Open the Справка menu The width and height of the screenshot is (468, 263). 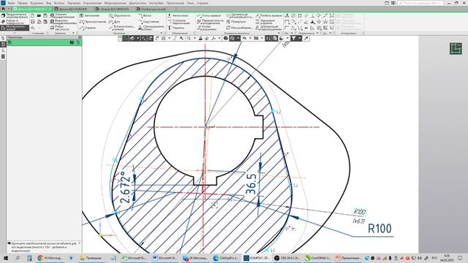[203, 3]
